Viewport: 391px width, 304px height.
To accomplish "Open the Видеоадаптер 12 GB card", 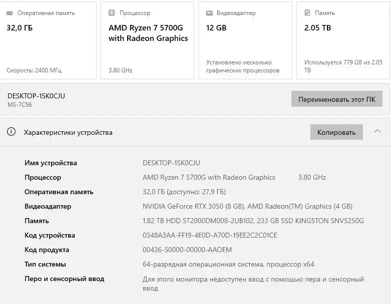I will click(x=245, y=40).
